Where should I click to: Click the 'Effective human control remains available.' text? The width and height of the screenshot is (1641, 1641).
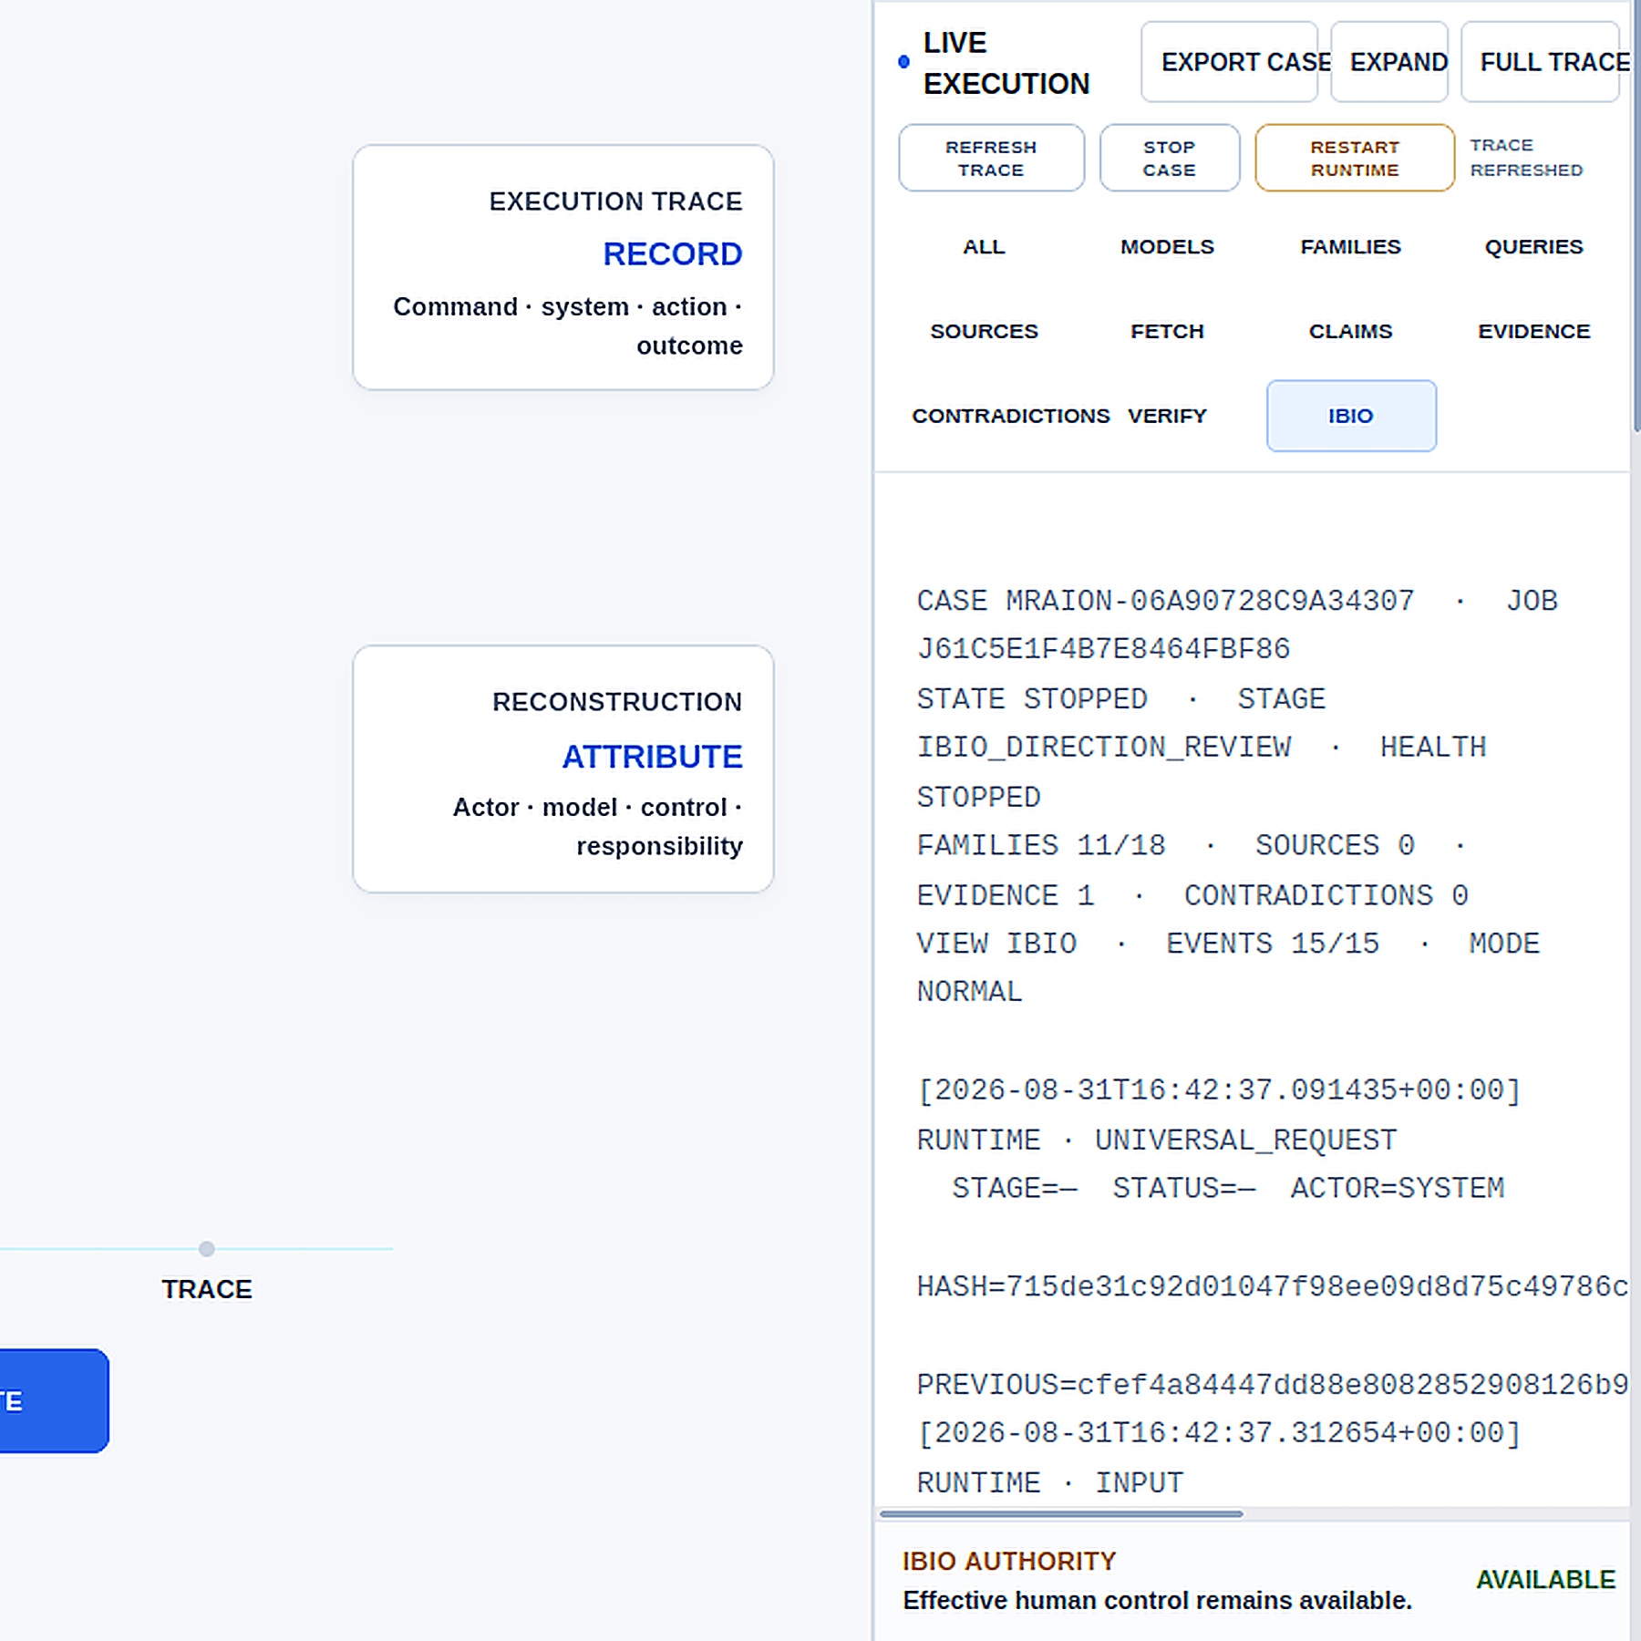click(x=1158, y=1601)
